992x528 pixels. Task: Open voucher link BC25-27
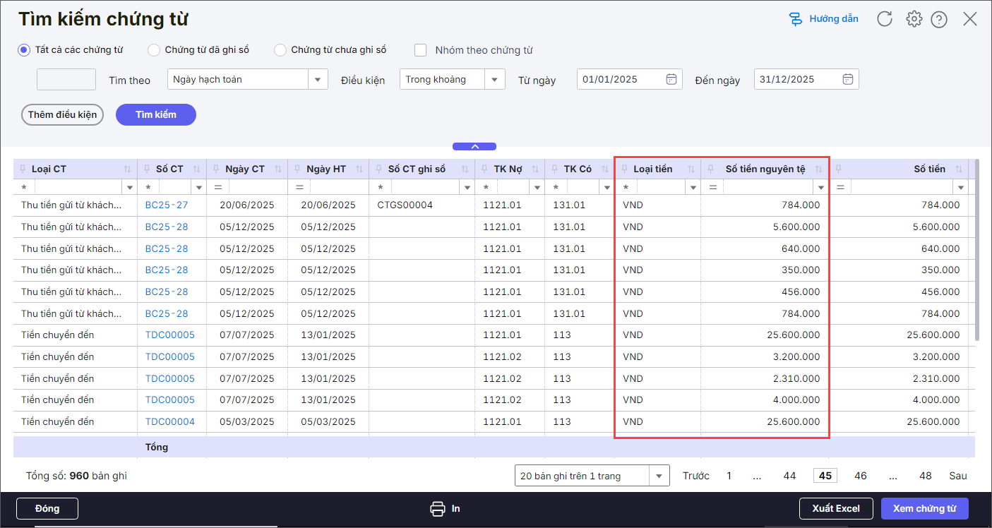167,205
